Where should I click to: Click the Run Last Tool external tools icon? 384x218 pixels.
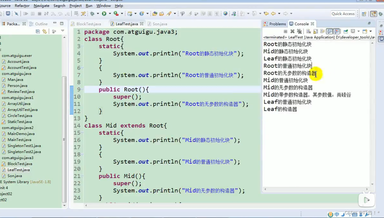[x=116, y=13]
